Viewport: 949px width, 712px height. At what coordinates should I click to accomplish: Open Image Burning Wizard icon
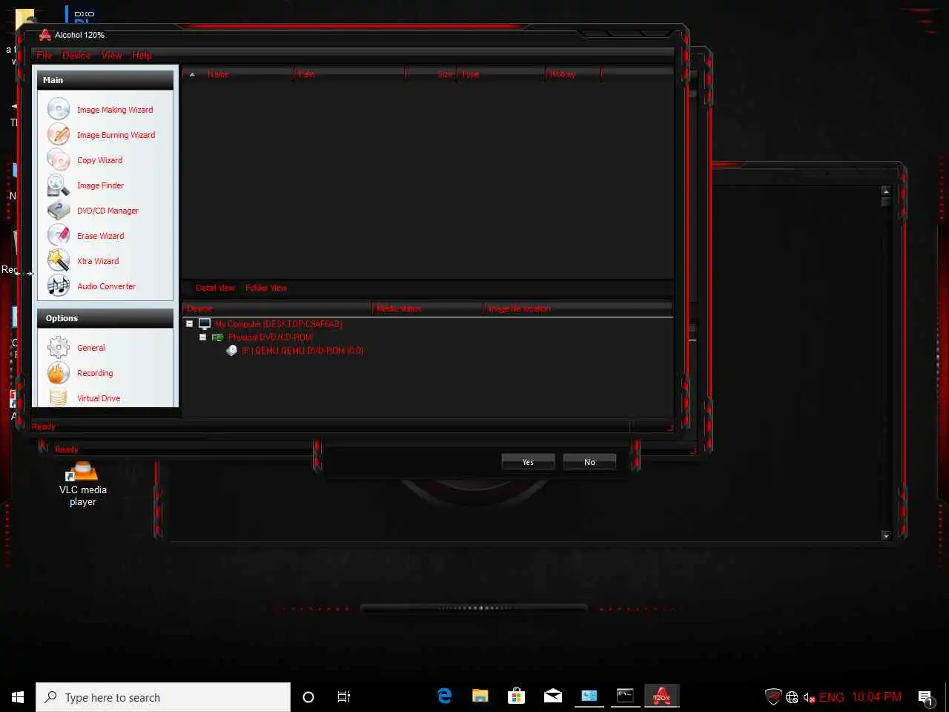(59, 134)
